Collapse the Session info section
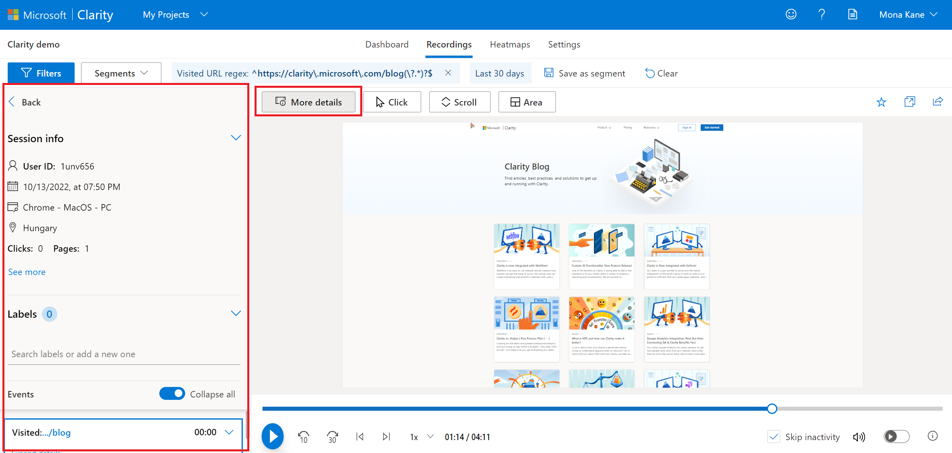 pyautogui.click(x=236, y=138)
